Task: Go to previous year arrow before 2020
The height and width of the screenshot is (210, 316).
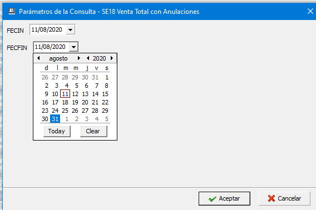Action: pyautogui.click(x=88, y=58)
